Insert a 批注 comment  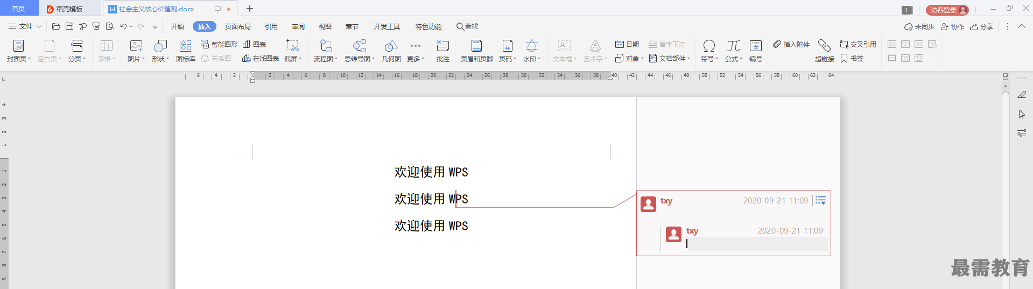tap(443, 51)
